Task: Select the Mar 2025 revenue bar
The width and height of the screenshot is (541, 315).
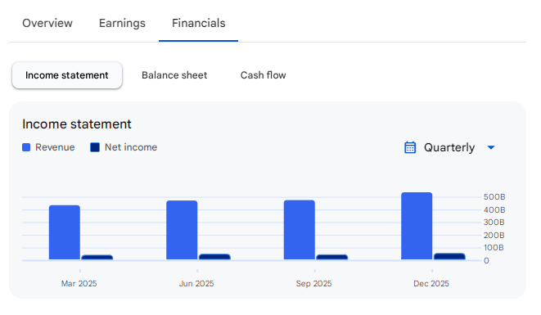Action: [x=65, y=232]
